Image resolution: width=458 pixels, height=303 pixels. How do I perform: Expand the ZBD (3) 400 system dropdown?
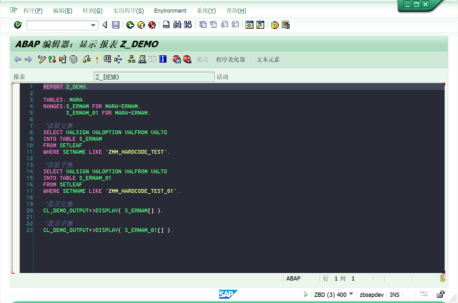click(x=351, y=295)
